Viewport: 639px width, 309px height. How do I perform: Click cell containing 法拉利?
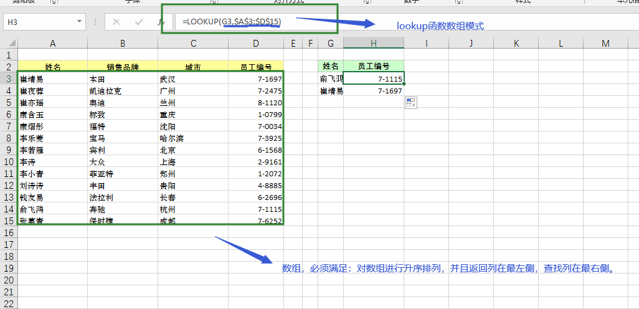(123, 197)
